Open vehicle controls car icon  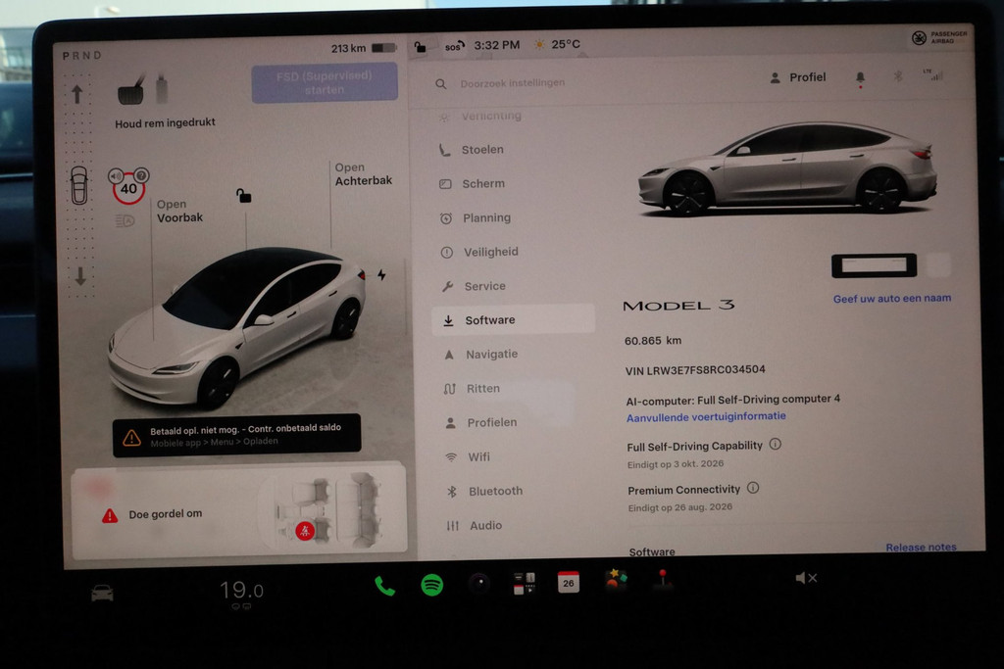click(x=102, y=594)
